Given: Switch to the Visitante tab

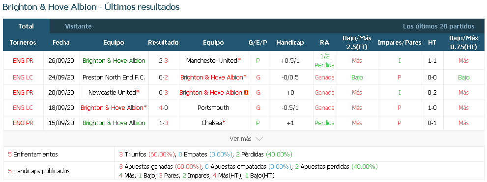Looking at the screenshot, I should [78, 26].
